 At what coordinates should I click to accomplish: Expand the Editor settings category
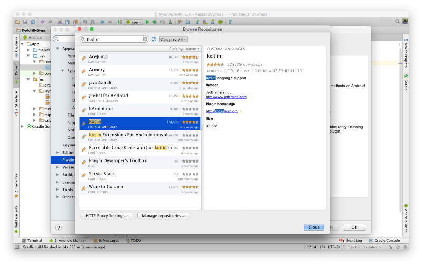tap(57, 153)
